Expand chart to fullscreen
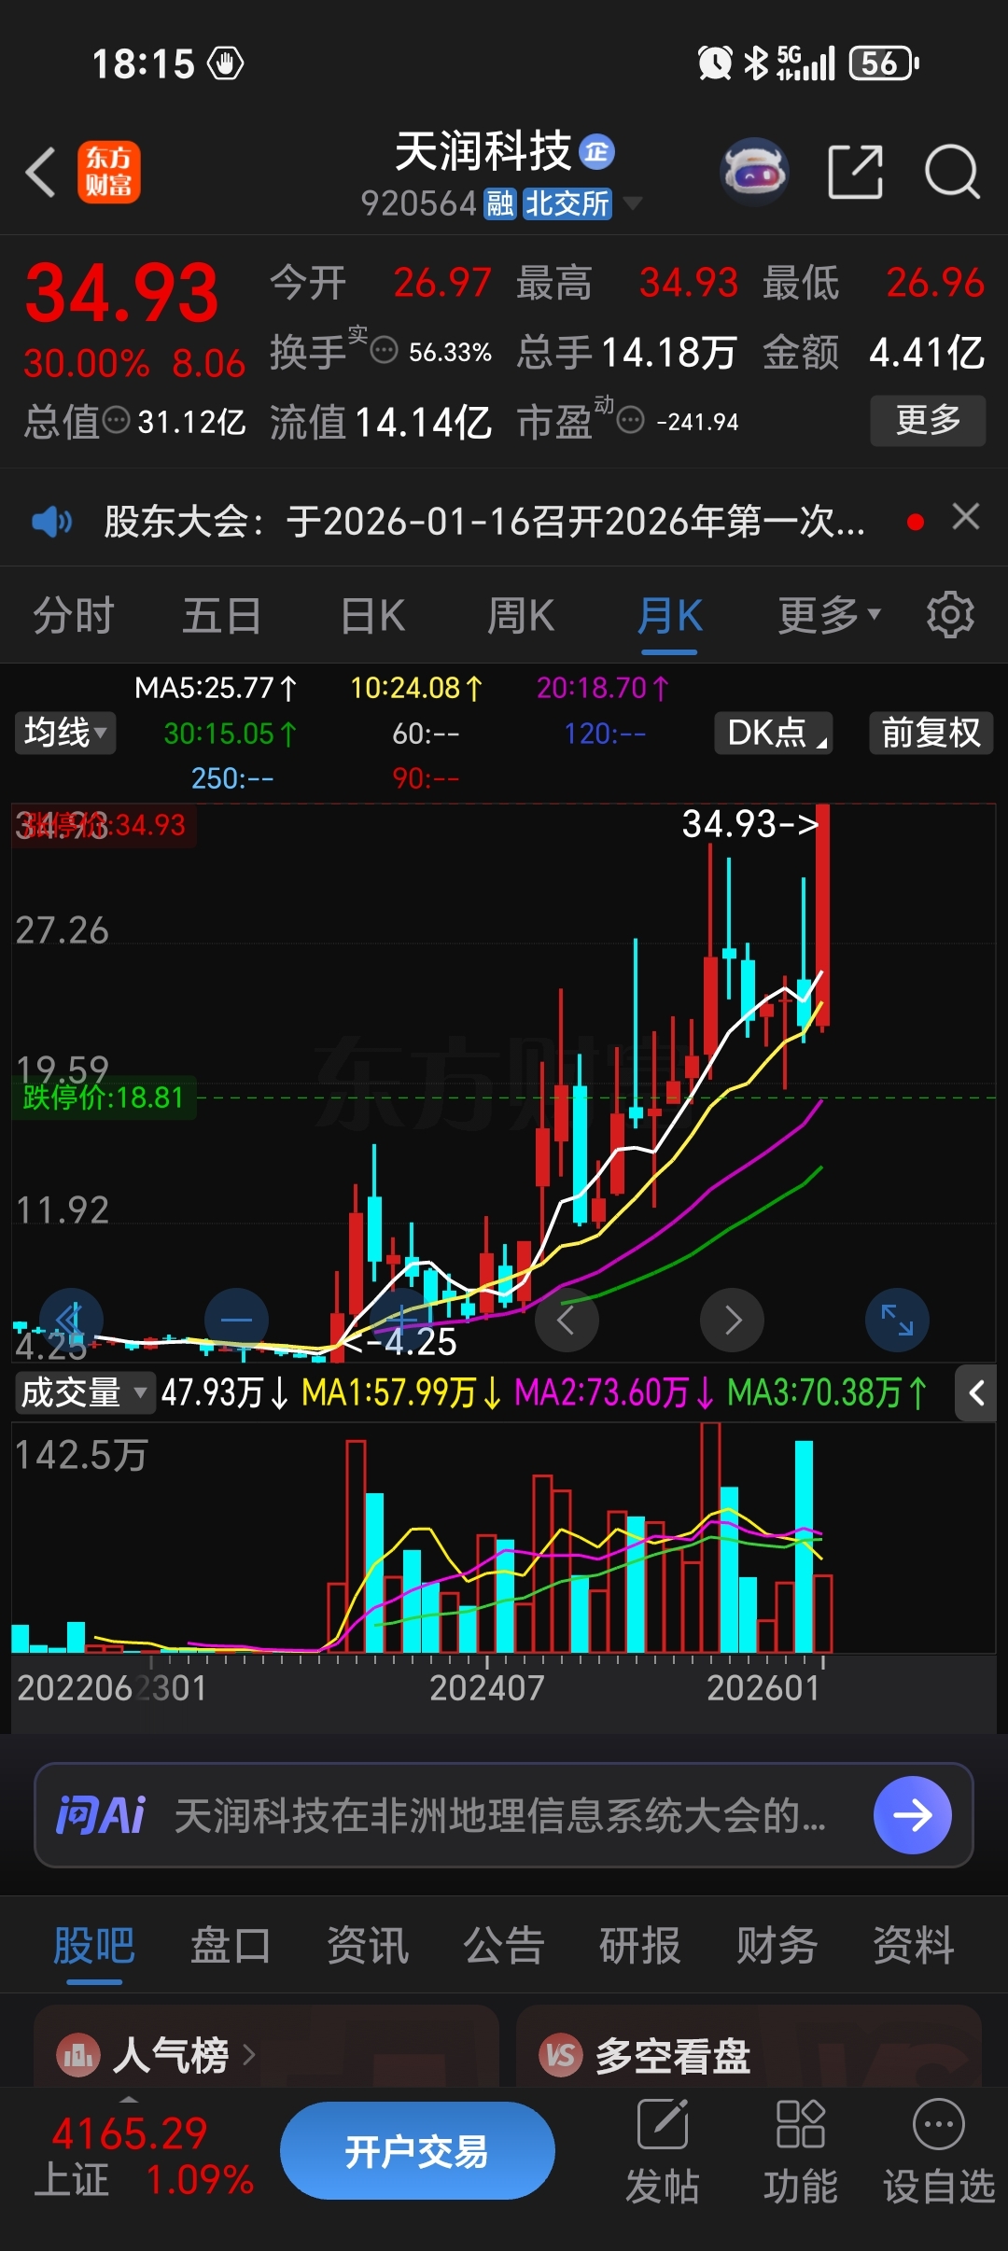 [898, 1320]
